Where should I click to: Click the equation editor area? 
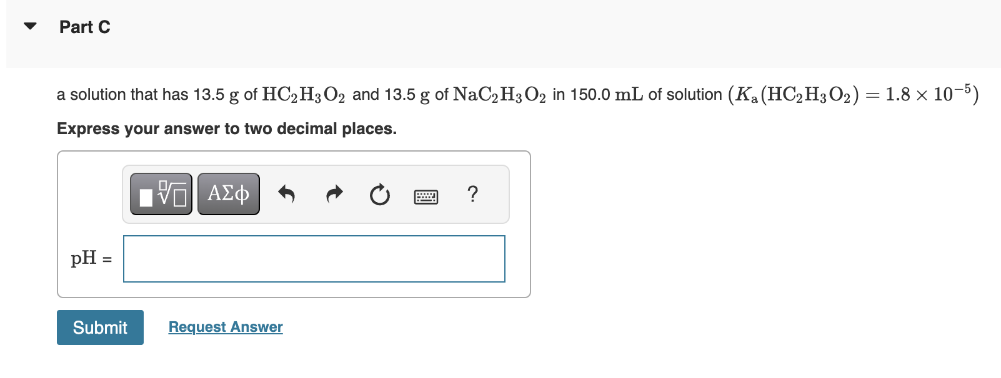point(294,225)
